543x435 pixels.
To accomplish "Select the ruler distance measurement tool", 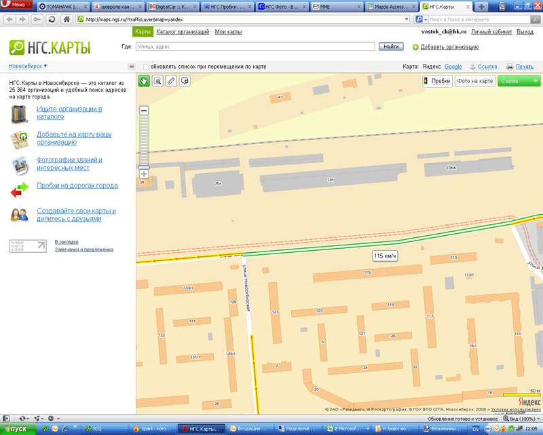I will 171,81.
